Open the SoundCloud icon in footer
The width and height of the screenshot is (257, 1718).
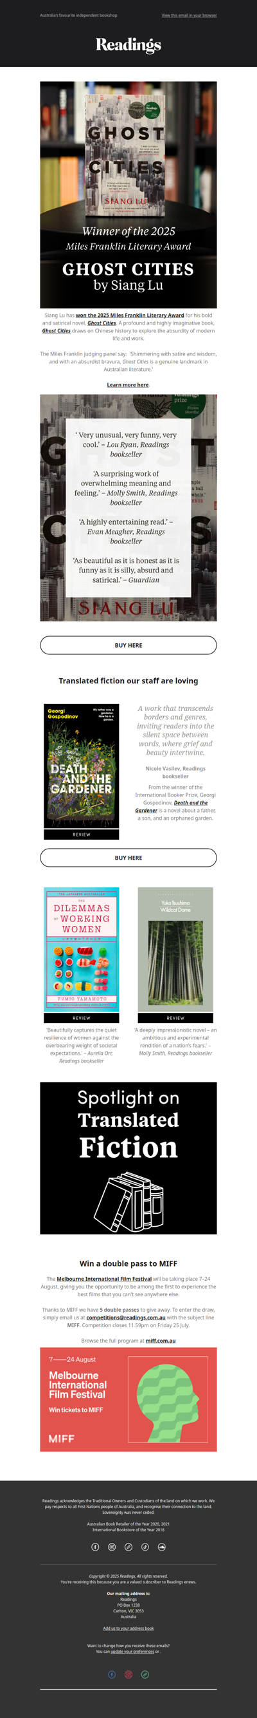coord(162,1547)
